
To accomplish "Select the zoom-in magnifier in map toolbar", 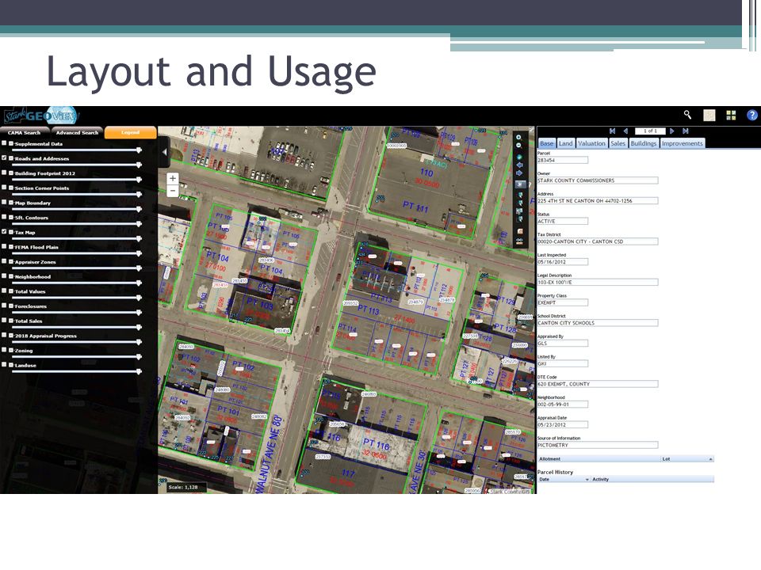I will pyautogui.click(x=518, y=137).
